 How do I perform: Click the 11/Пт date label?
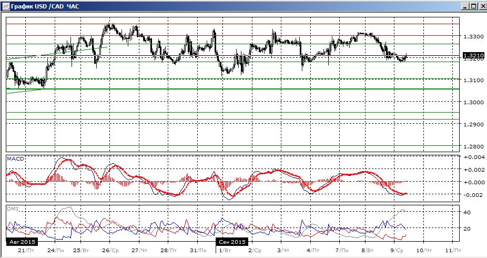tap(453, 250)
